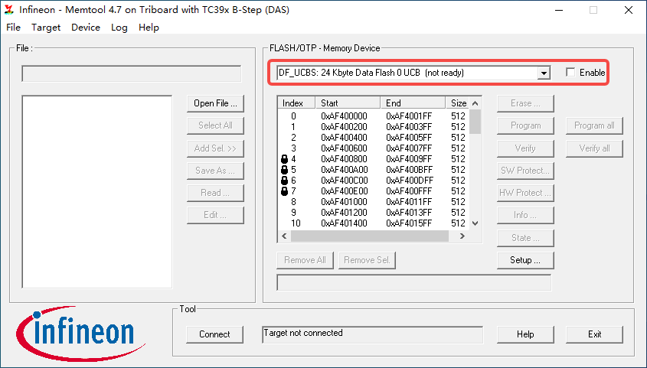Click the sector list scroll left arrow
The height and width of the screenshot is (368, 647).
click(284, 236)
